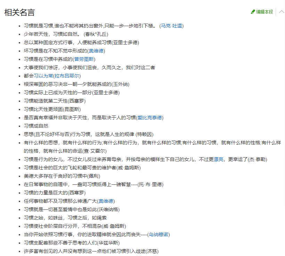Viewport: 285px width, 256px height.
Task: Click the line 大事使我们惊讶，小事使我们沮丧
Action: [89, 67]
